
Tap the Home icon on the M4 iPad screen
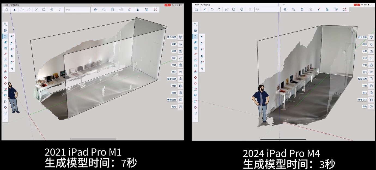pyautogui.click(x=196, y=9)
